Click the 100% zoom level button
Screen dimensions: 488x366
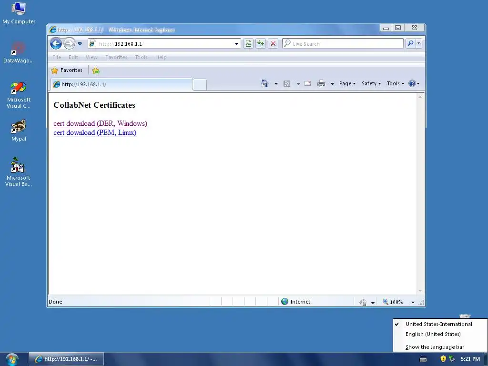(x=393, y=302)
